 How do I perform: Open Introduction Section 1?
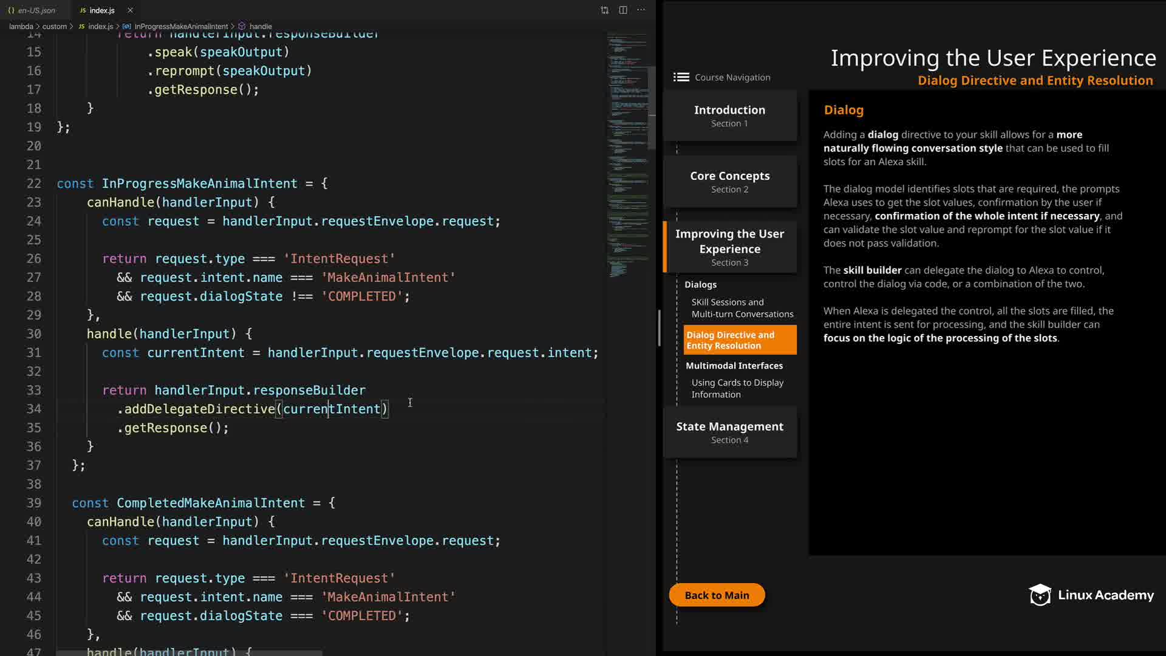tap(729, 115)
